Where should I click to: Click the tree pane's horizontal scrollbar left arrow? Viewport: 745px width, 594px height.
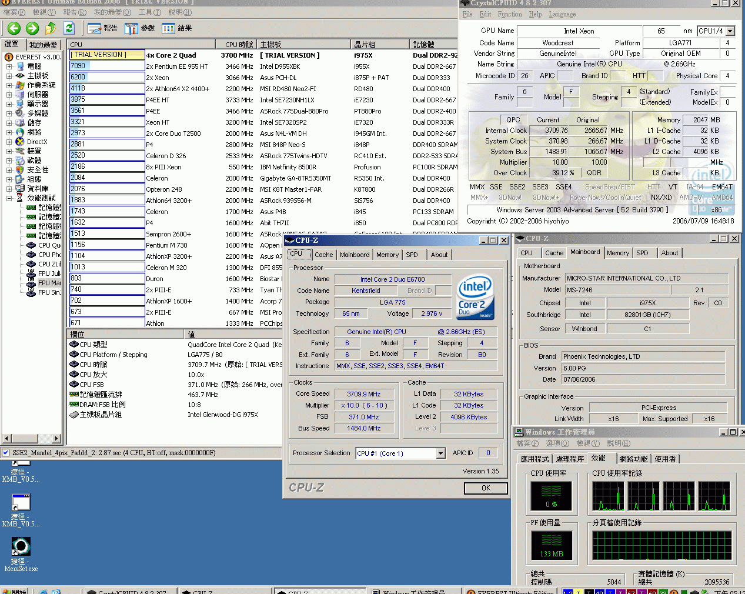tap(7, 438)
